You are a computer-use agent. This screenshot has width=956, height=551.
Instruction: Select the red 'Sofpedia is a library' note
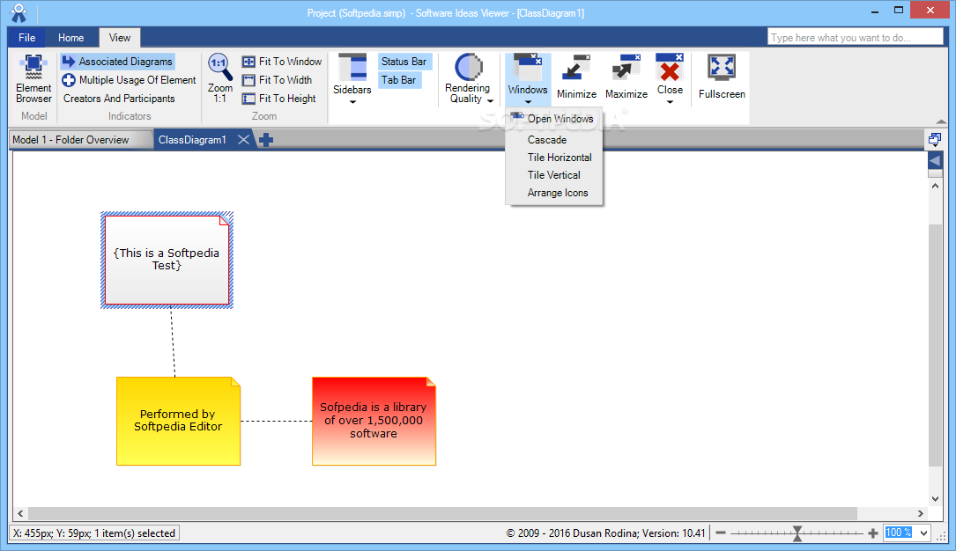pos(374,422)
